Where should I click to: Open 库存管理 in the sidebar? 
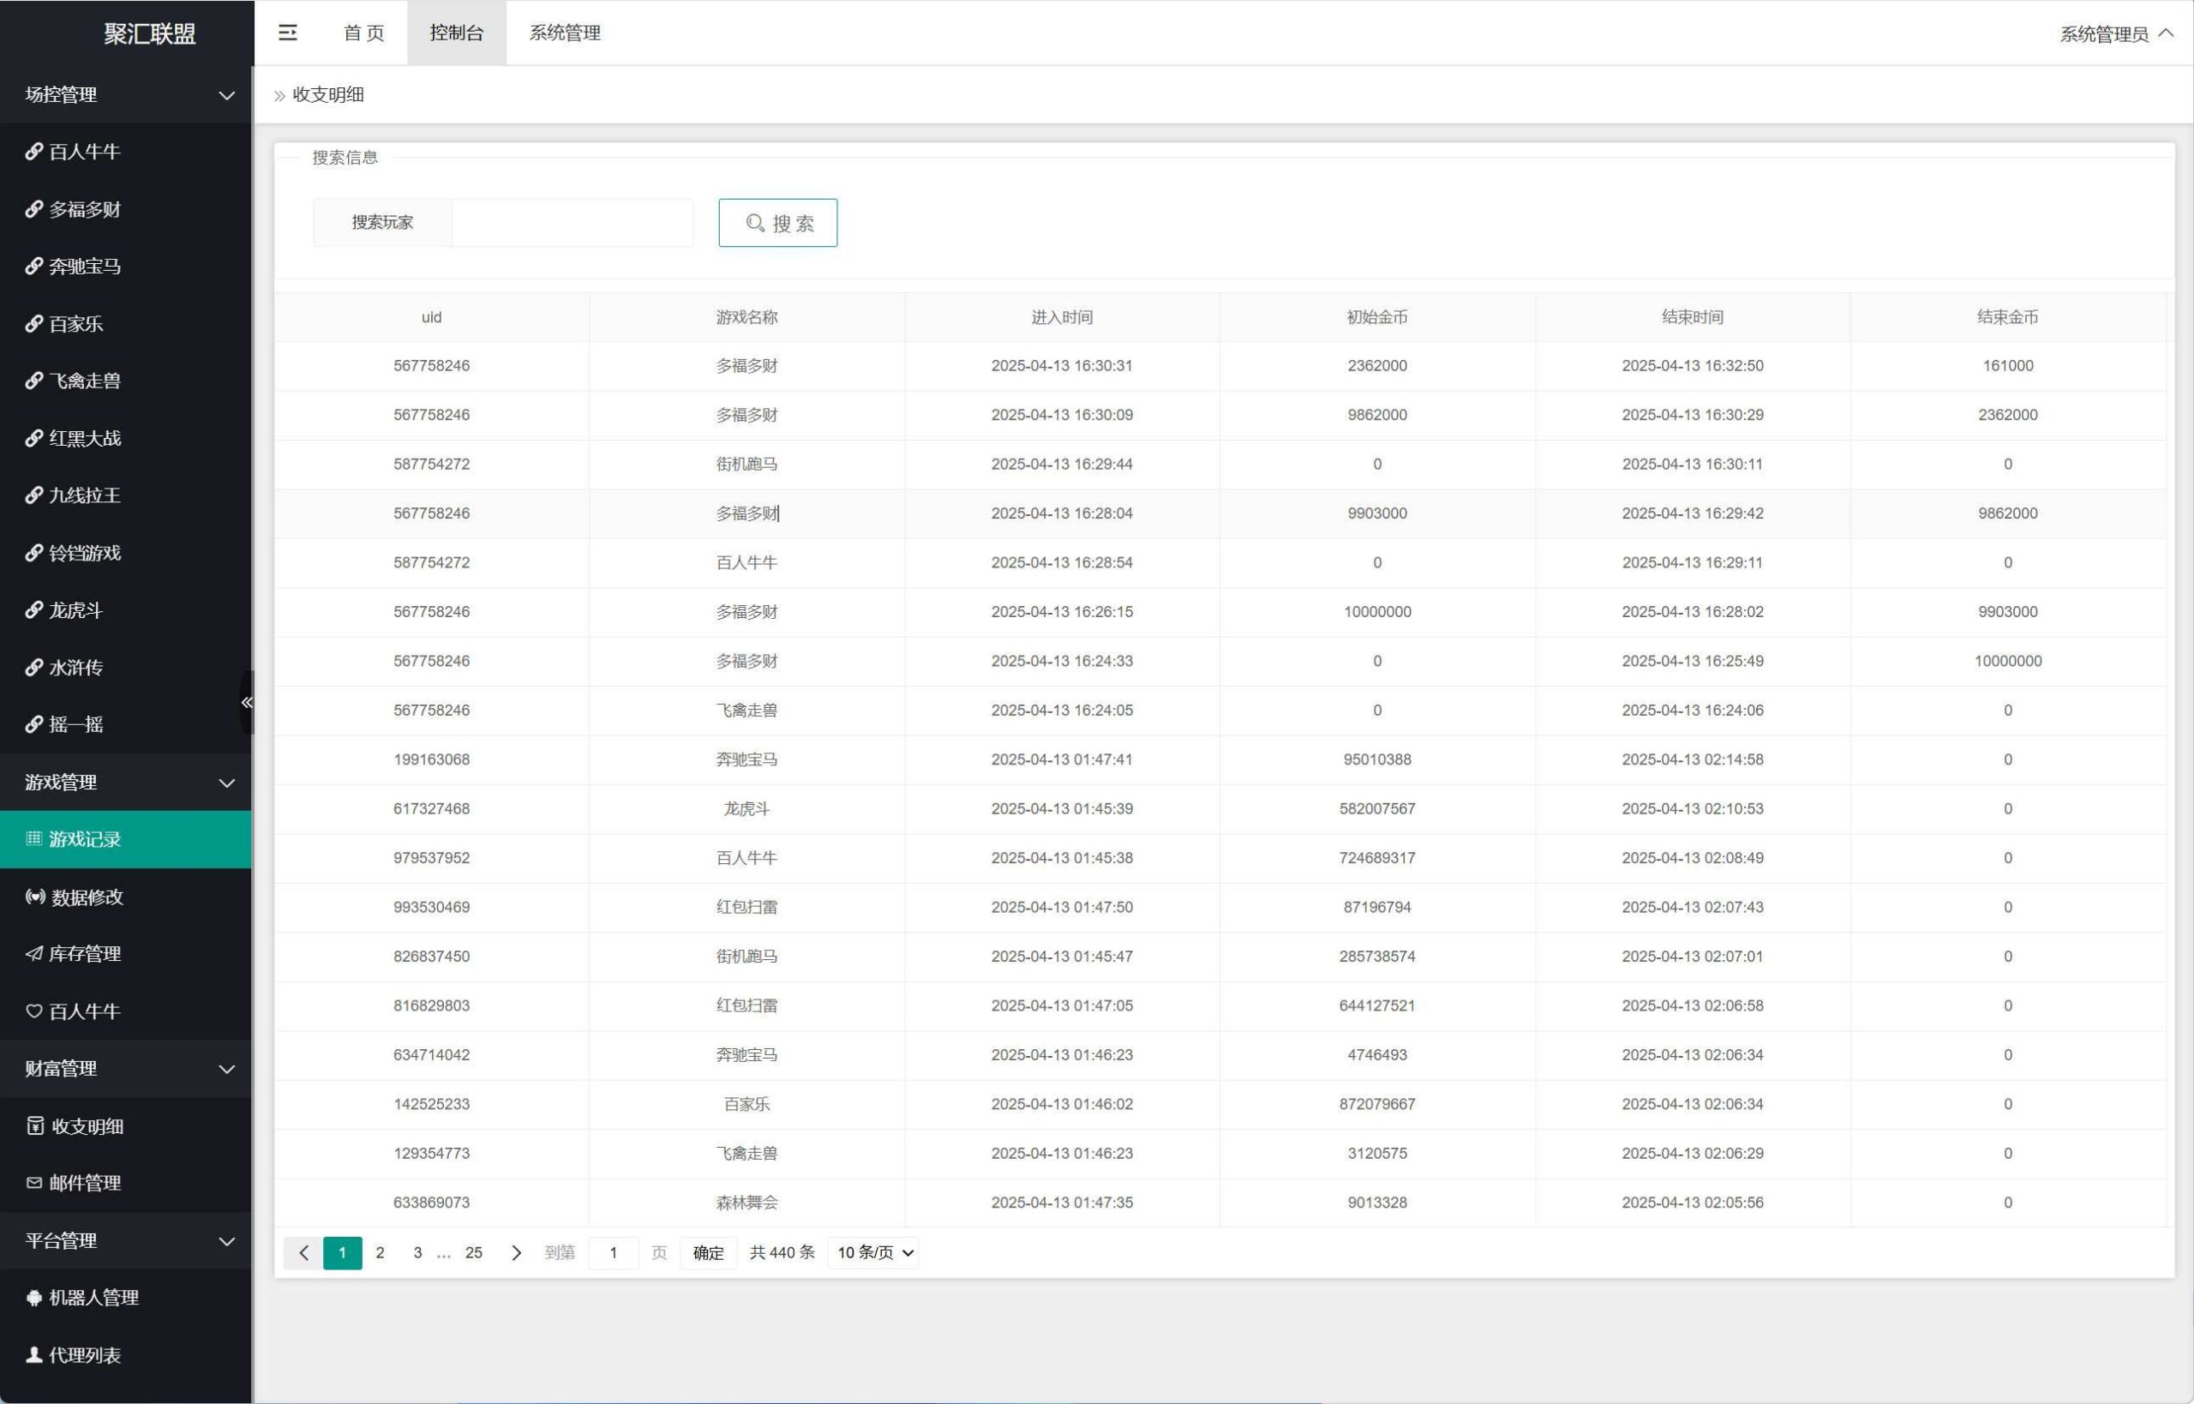[84, 954]
